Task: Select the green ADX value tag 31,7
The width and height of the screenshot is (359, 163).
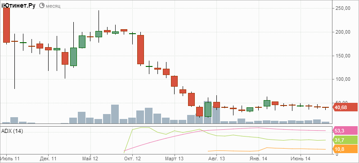Action: coord(345,140)
